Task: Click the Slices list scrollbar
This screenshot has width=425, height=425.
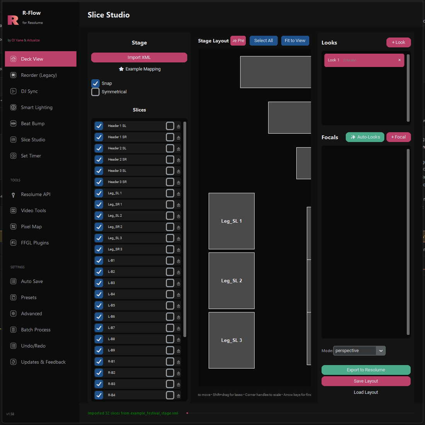Action: click(185, 229)
